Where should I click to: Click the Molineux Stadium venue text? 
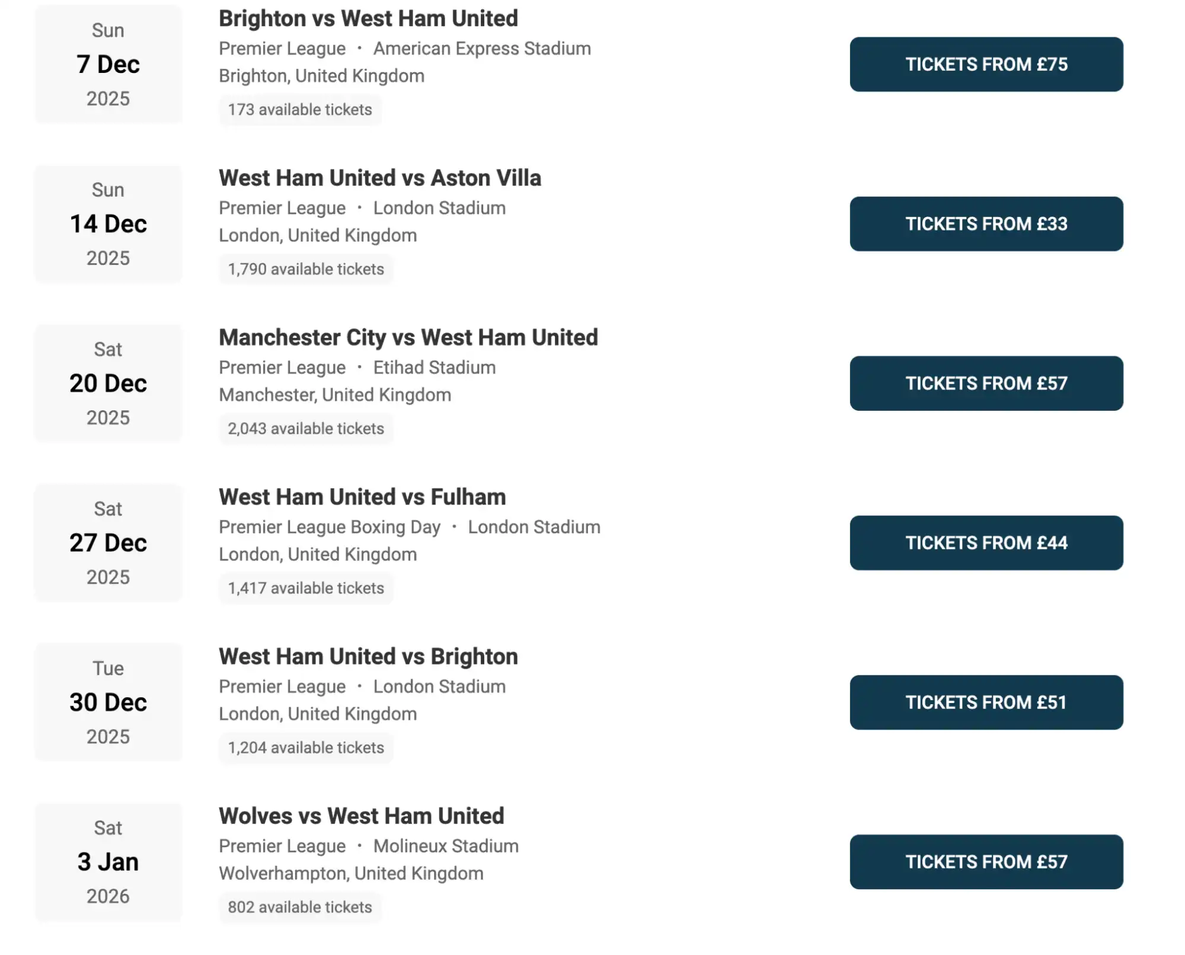(445, 846)
